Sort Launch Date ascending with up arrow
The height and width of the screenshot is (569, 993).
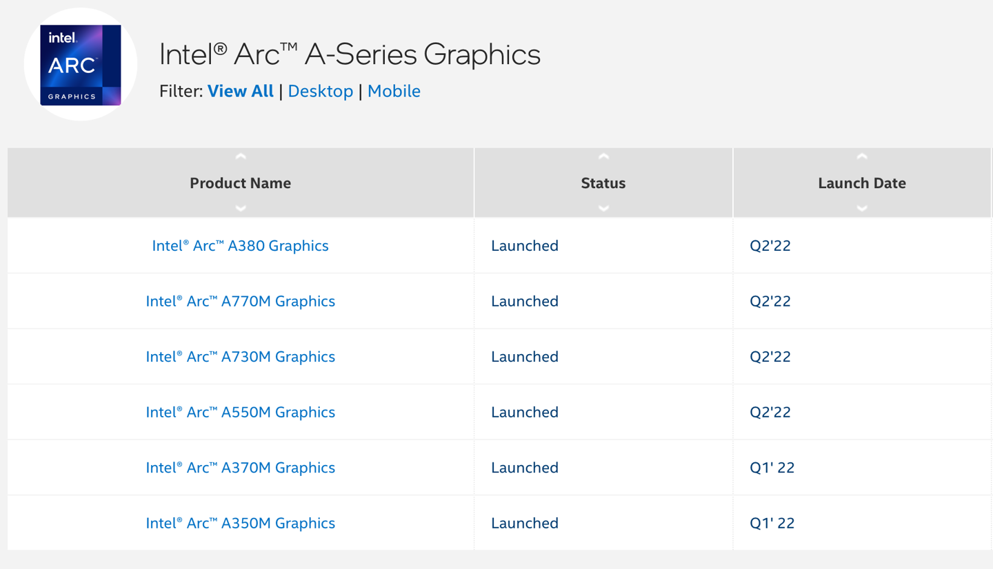[x=862, y=157]
